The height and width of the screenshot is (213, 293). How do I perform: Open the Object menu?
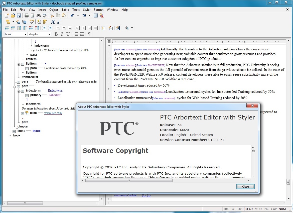click(54, 10)
